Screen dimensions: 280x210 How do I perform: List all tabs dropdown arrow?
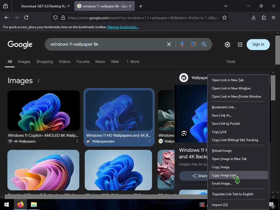tap(226, 6)
